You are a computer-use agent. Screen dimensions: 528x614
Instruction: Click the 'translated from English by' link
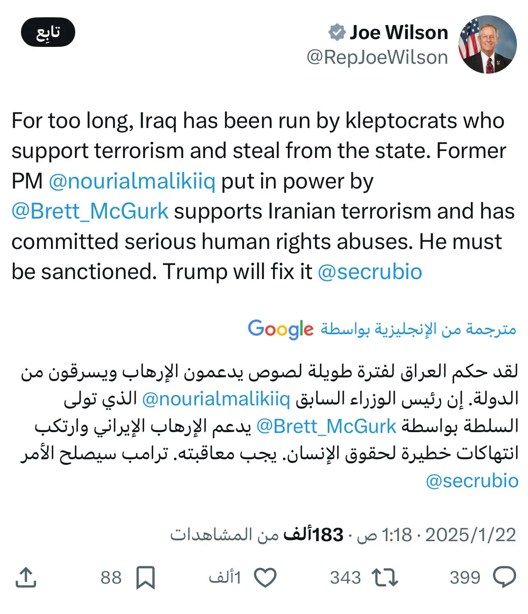coord(418,329)
